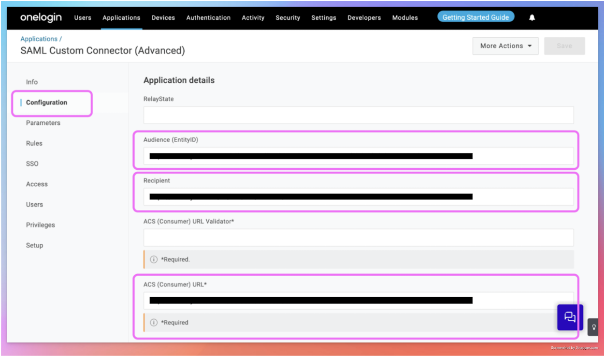Open the Devices menu

pos(163,17)
